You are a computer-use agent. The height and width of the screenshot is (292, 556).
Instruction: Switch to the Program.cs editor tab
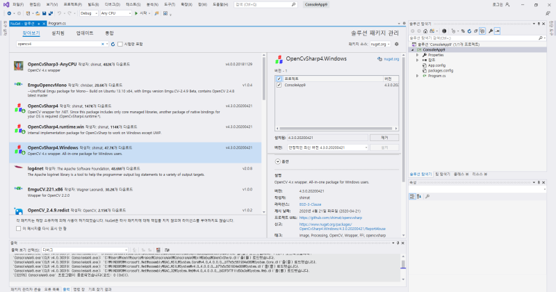(57, 24)
